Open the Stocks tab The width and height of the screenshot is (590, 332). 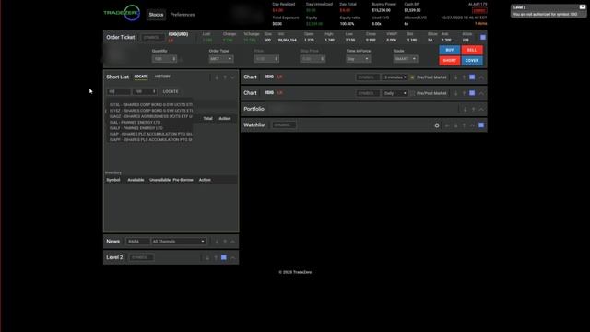point(156,15)
